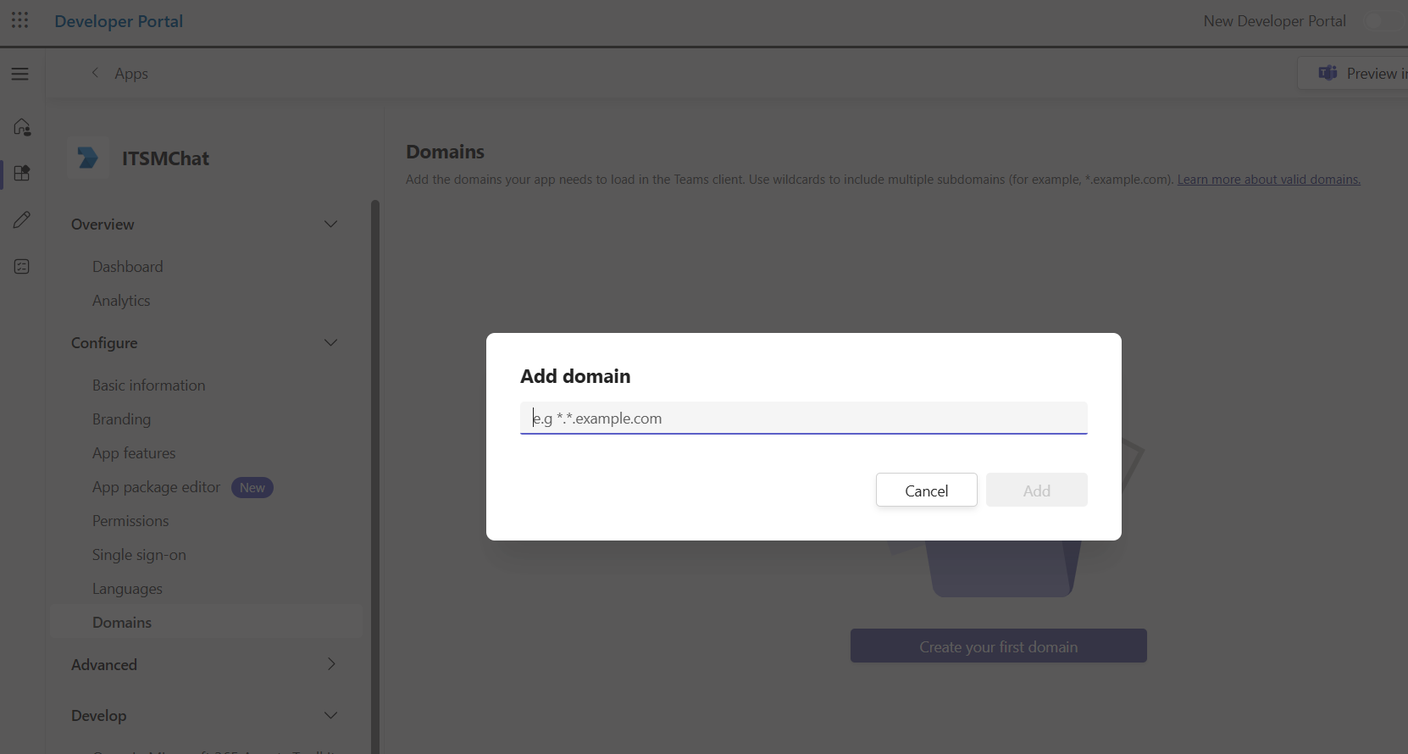Image resolution: width=1408 pixels, height=754 pixels.
Task: Click the hamburger menu icon
Action: click(x=20, y=74)
